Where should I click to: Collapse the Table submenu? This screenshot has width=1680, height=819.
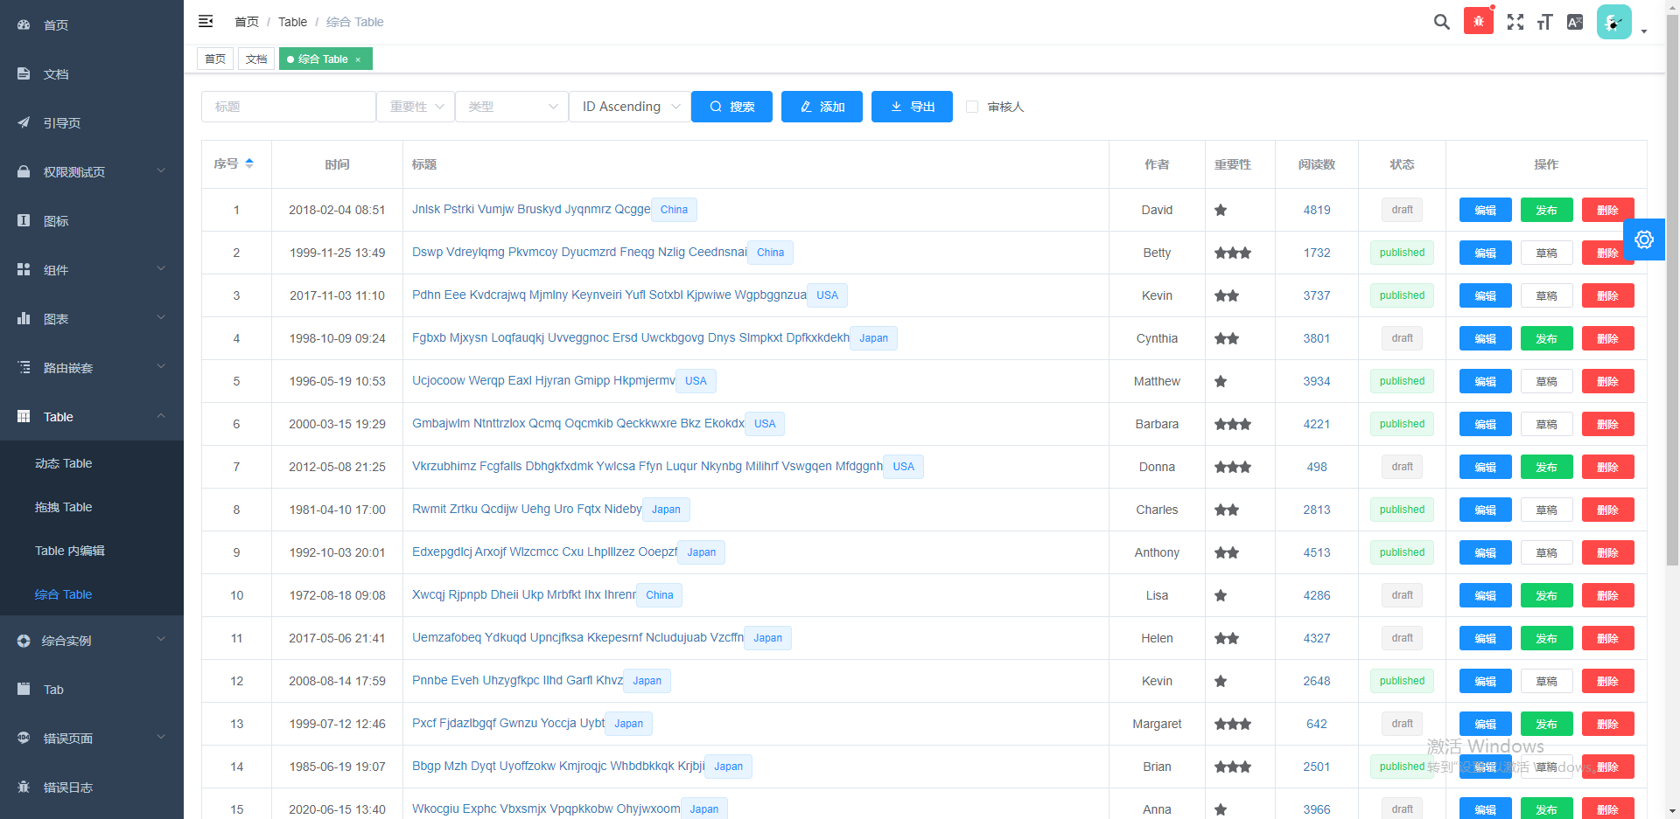click(161, 415)
